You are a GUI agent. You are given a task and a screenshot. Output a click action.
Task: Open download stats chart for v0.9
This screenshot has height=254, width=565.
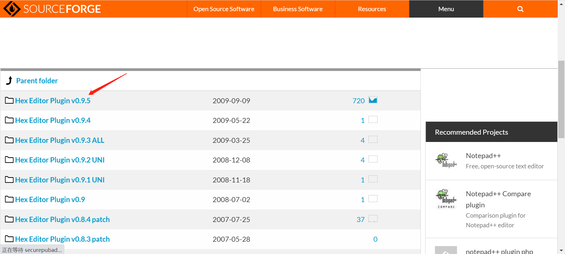click(373, 199)
